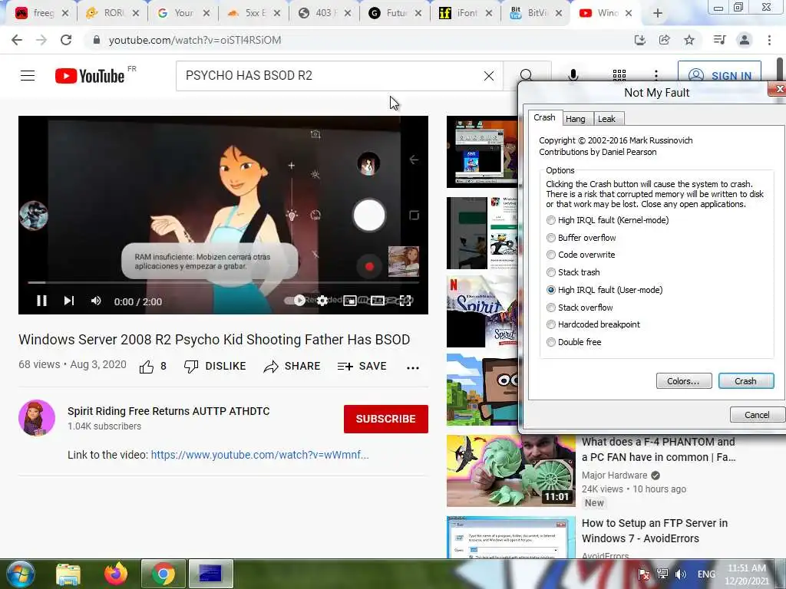Screen dimensions: 786x589
Task: Open the channel avatar of Spirit Riding Free
Action: coord(37,418)
